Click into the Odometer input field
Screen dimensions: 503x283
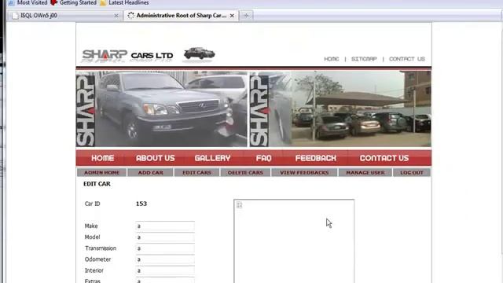[165, 259]
